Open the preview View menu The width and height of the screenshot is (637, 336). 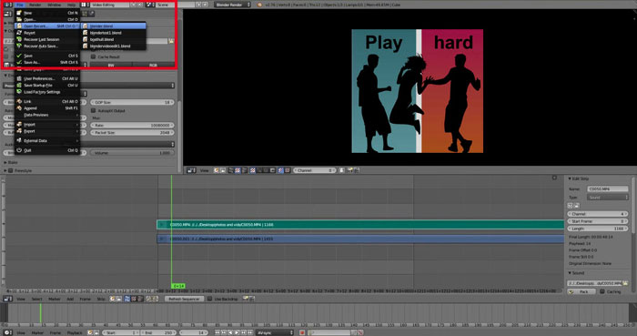(205, 170)
